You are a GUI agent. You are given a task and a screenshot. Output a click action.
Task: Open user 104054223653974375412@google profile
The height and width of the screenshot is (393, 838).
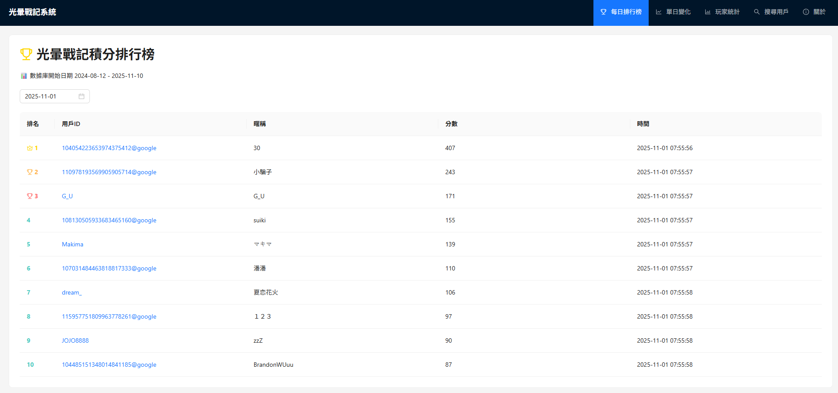[109, 148]
